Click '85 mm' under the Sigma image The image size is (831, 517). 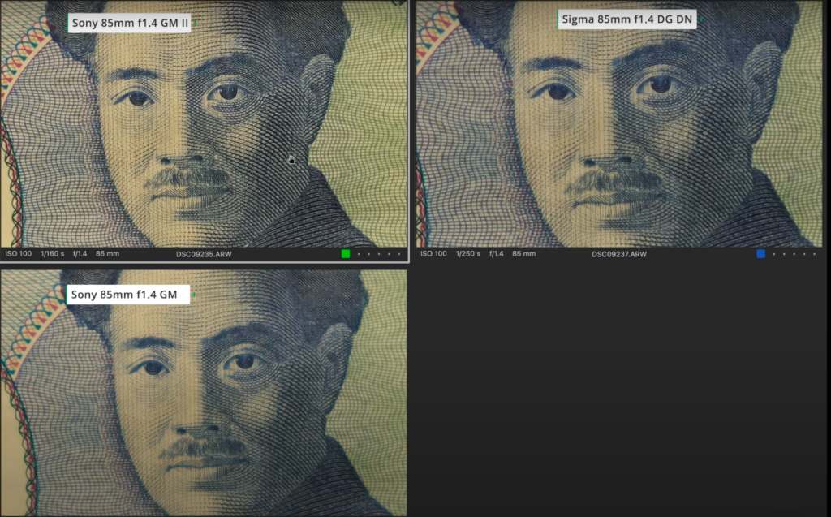click(523, 254)
